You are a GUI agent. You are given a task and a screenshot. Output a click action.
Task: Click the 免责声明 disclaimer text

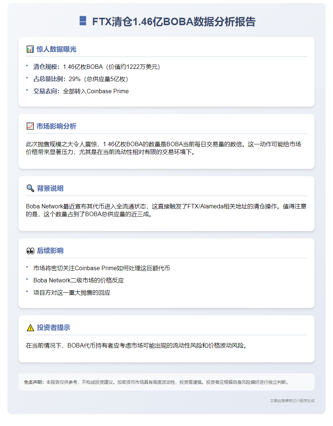[157, 382]
